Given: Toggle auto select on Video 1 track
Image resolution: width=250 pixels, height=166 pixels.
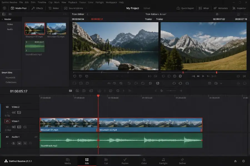Looking at the screenshot, I should tap(14, 127).
